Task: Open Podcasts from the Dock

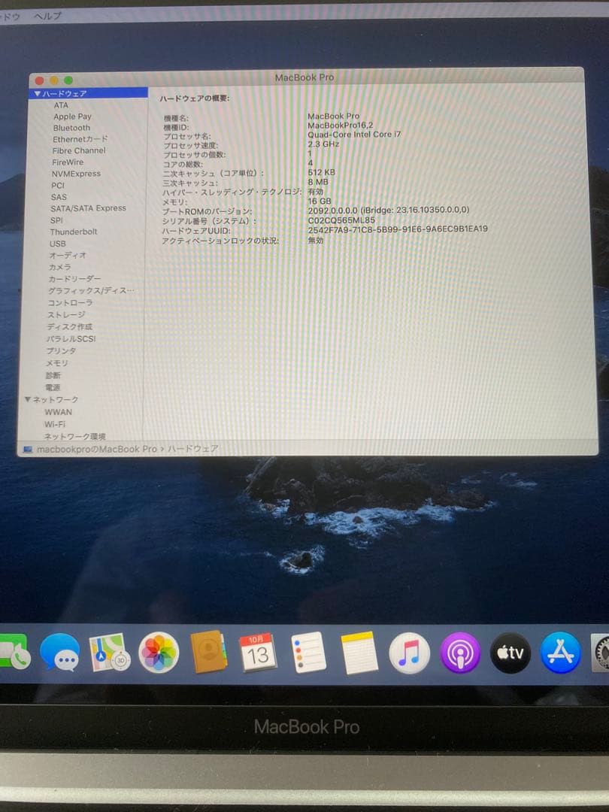Action: (x=459, y=653)
